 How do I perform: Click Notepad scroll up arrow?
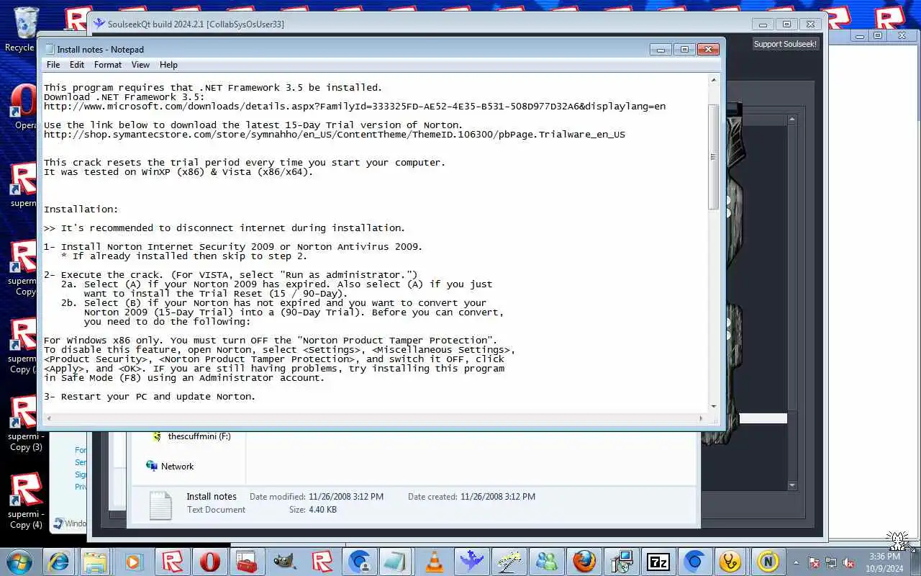tap(714, 79)
